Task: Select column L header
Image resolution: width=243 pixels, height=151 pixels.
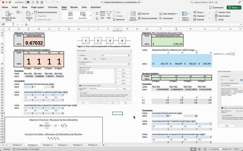Action: coord(118,29)
